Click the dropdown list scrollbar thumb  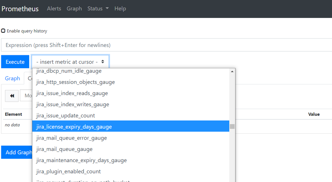click(x=232, y=126)
